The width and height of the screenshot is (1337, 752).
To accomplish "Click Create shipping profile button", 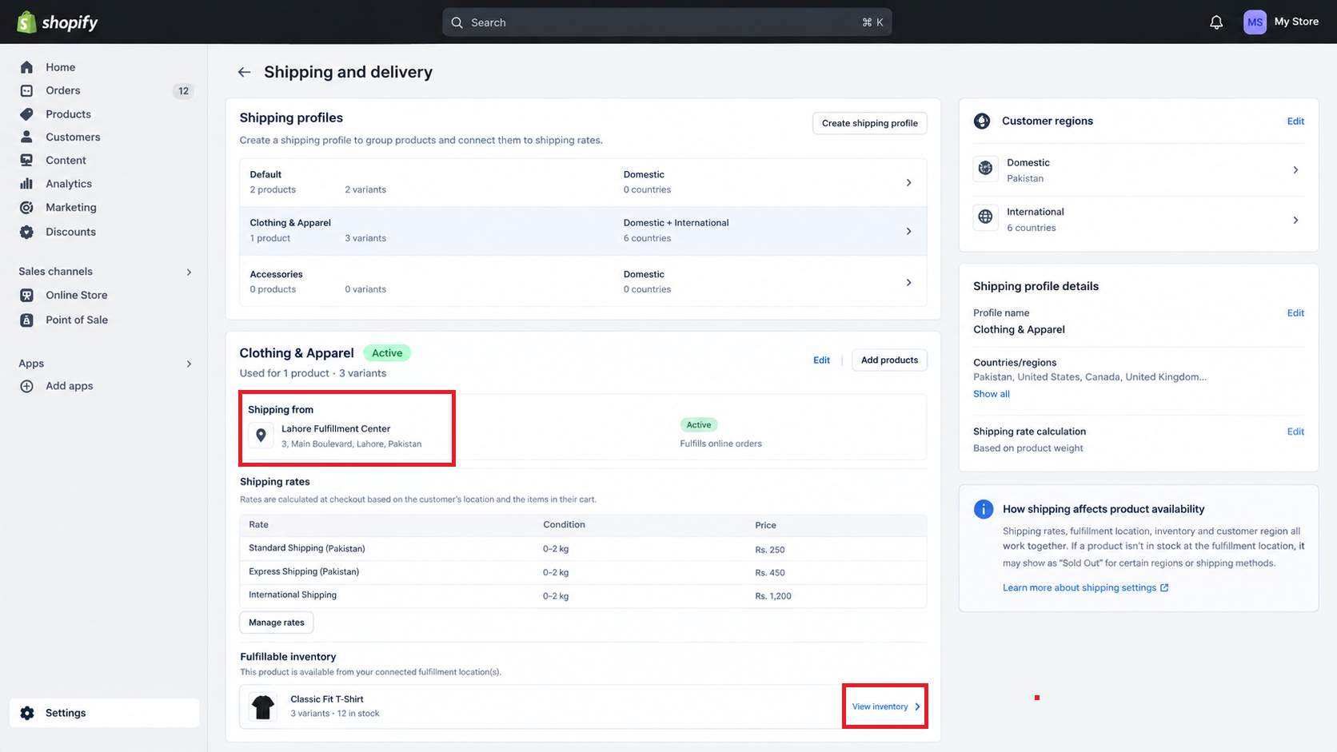I will click(x=870, y=123).
